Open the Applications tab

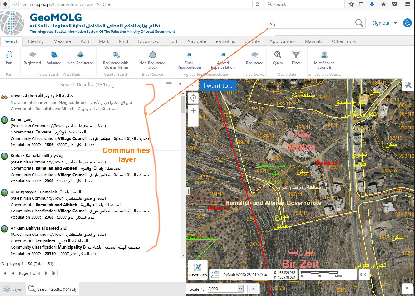282,41
